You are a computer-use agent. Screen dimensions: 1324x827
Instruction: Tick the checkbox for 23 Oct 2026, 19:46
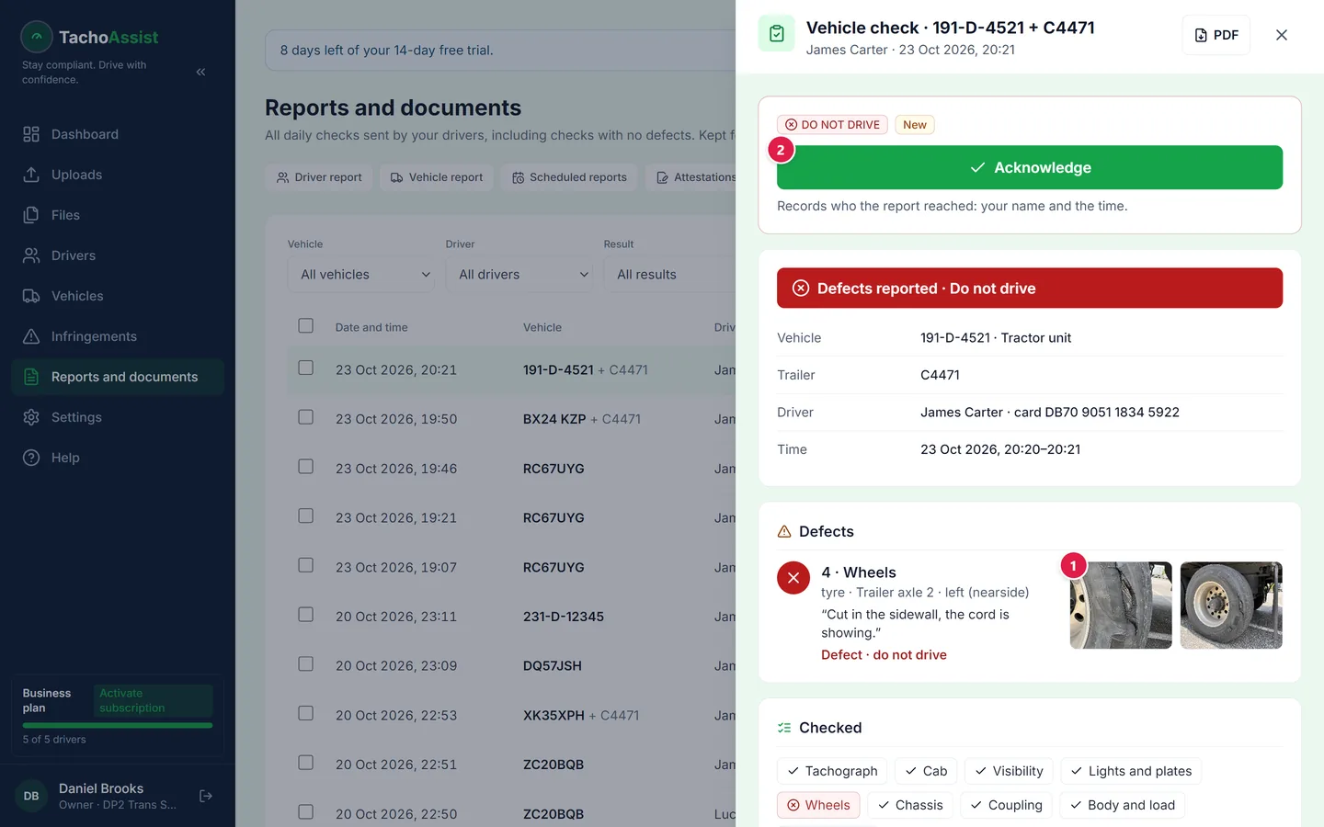click(306, 467)
